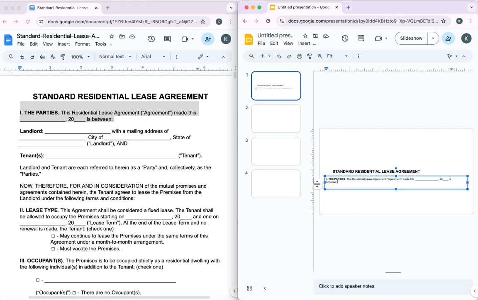Star the Standard-Residential-Lease document
Screen dimensions: 478x300
tap(112, 36)
